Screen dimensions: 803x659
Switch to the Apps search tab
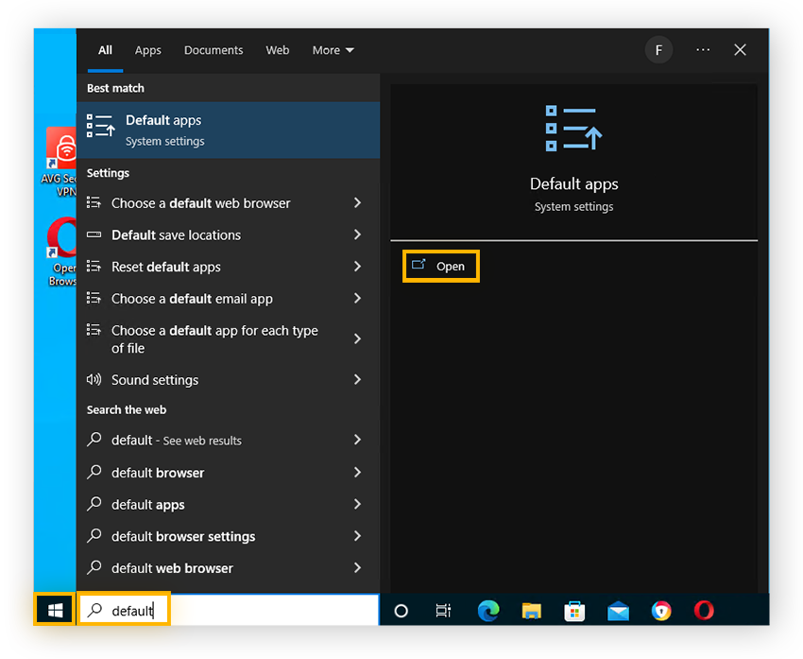coord(147,50)
